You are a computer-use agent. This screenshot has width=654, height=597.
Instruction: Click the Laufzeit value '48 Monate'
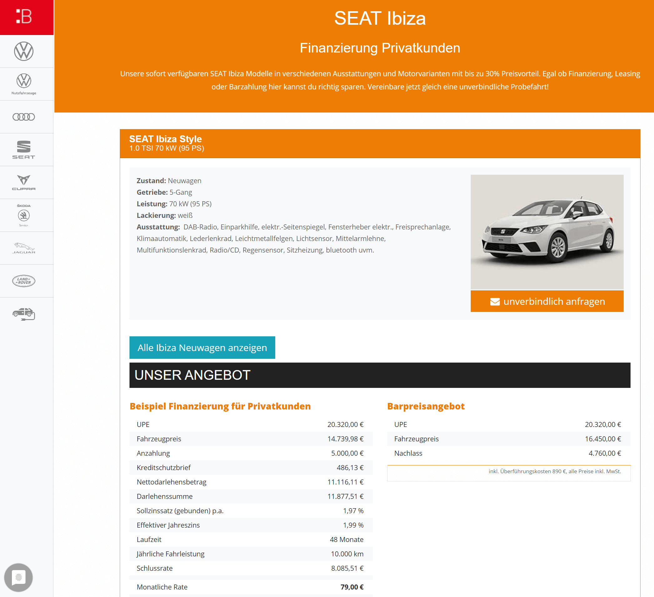(x=347, y=539)
